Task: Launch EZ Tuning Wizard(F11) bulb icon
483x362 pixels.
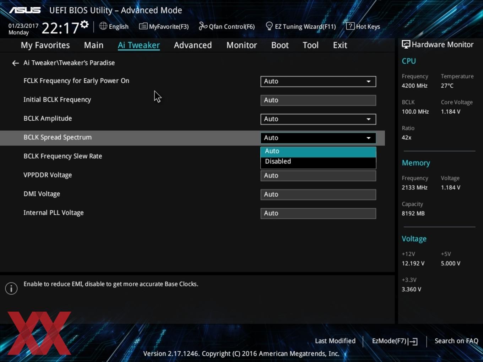Action: 269,26
